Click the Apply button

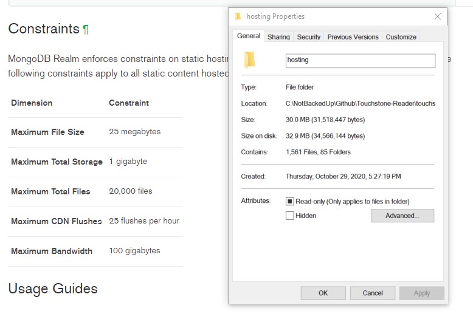click(x=421, y=293)
